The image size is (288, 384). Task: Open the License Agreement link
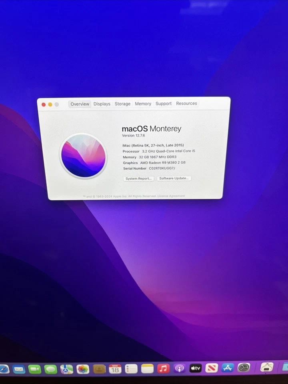[171, 196]
